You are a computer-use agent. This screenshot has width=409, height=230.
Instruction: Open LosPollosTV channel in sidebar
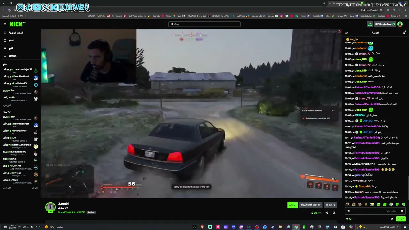click(x=20, y=85)
